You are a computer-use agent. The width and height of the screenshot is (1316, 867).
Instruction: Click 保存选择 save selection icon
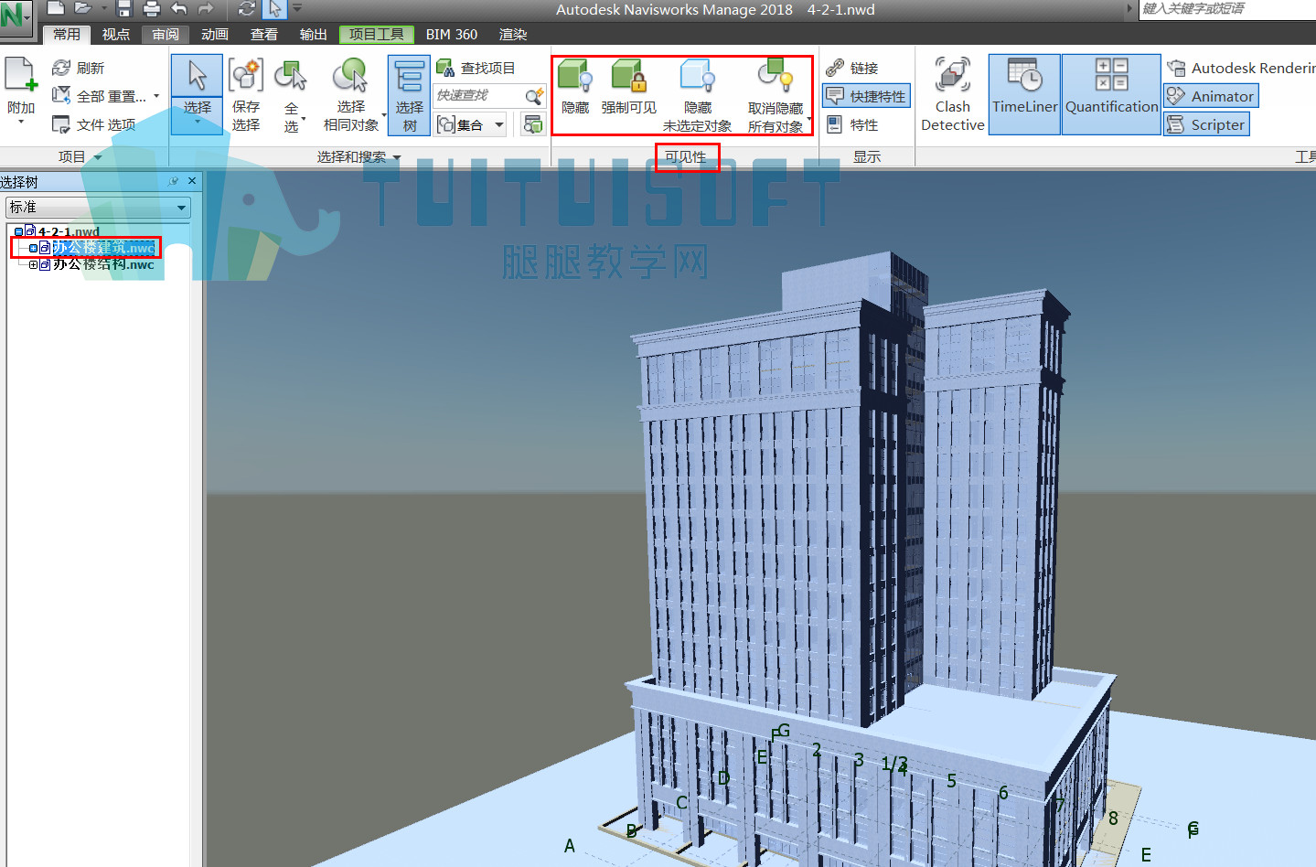[x=246, y=75]
